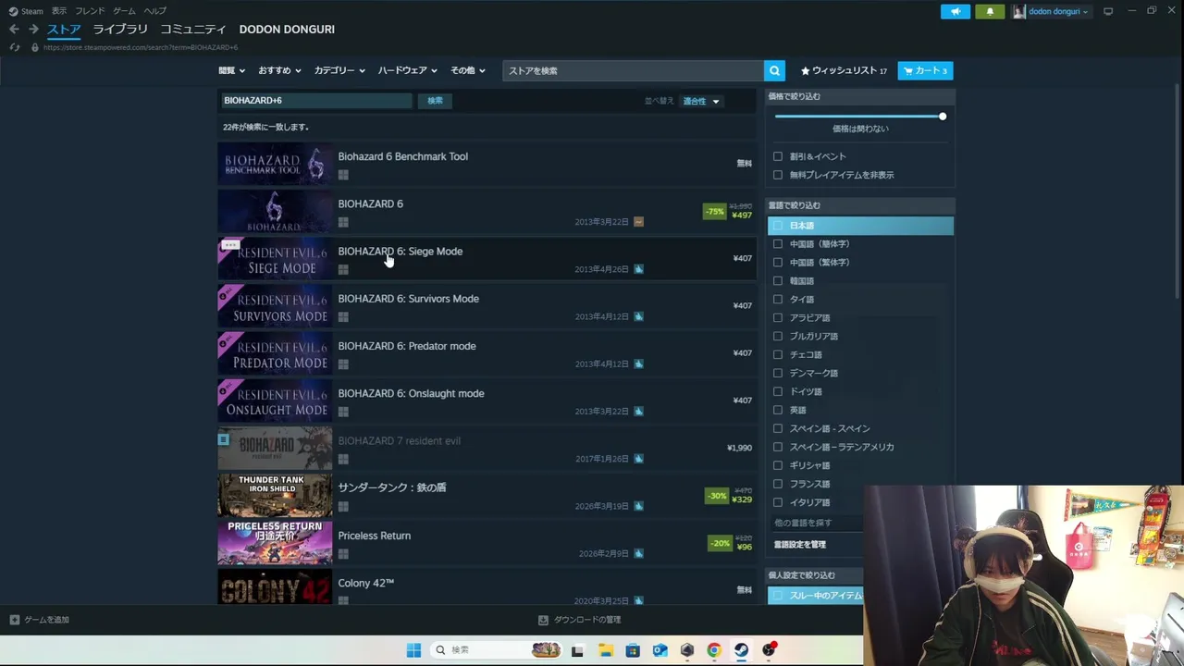The image size is (1184, 666).
Task: Go back with the left arrow
Action: tap(14, 30)
